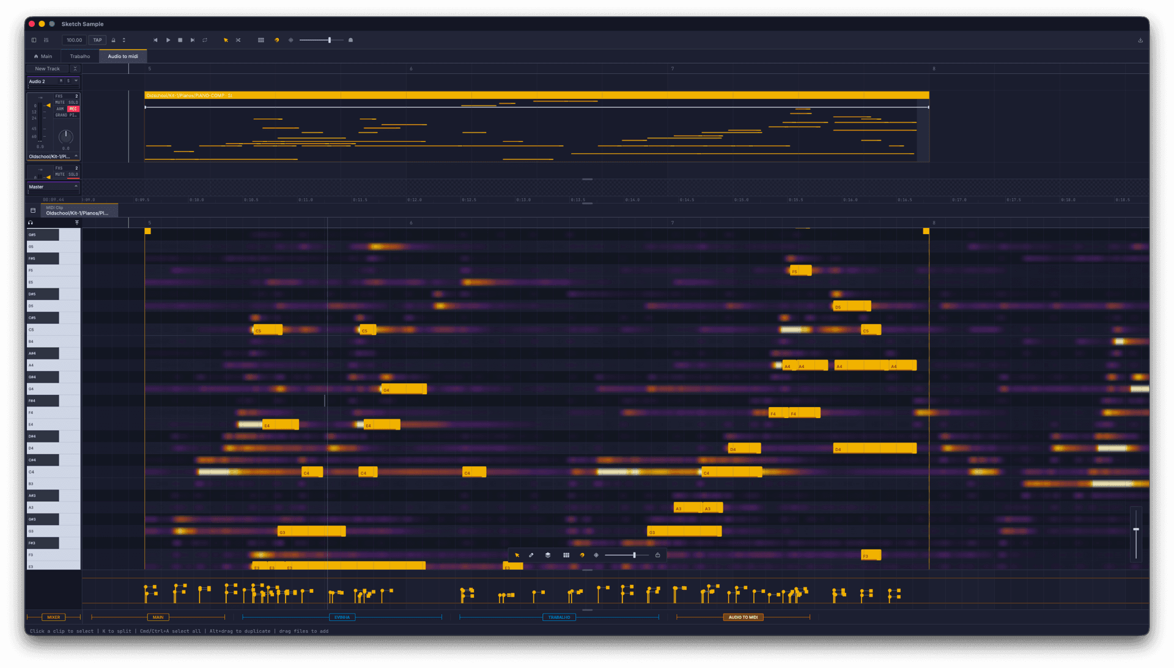
Task: Jump to the MAIN section marker at the bottom
Action: click(158, 617)
